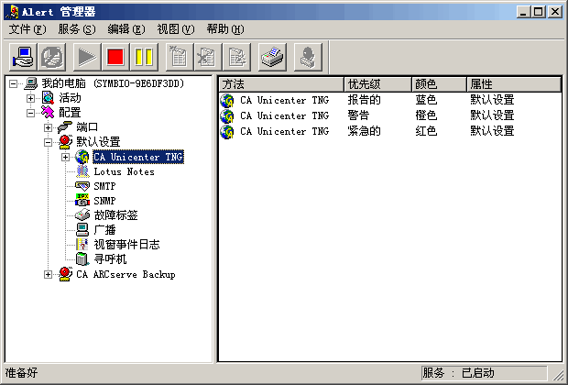Click the stamp-shaped toolbar icon
Image resolution: width=568 pixels, height=385 pixels.
308,57
